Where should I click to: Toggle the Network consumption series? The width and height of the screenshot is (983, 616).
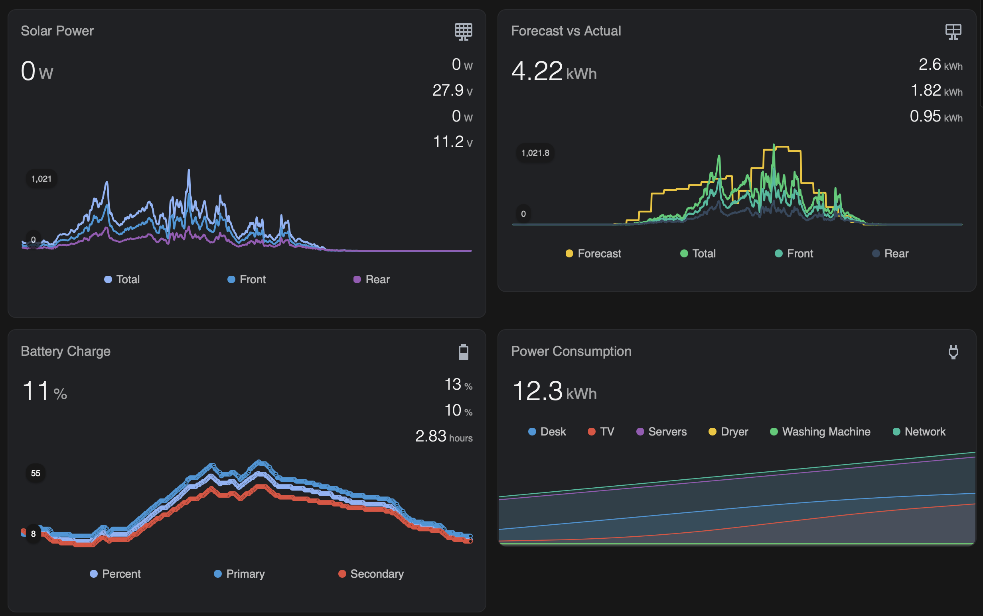(x=919, y=432)
